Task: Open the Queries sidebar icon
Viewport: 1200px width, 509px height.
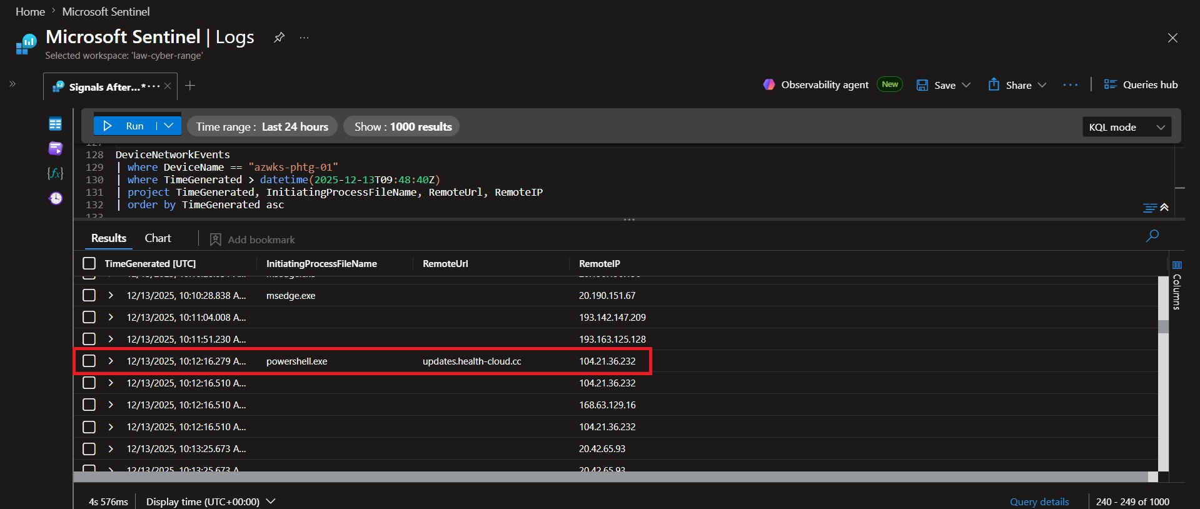Action: coord(56,148)
